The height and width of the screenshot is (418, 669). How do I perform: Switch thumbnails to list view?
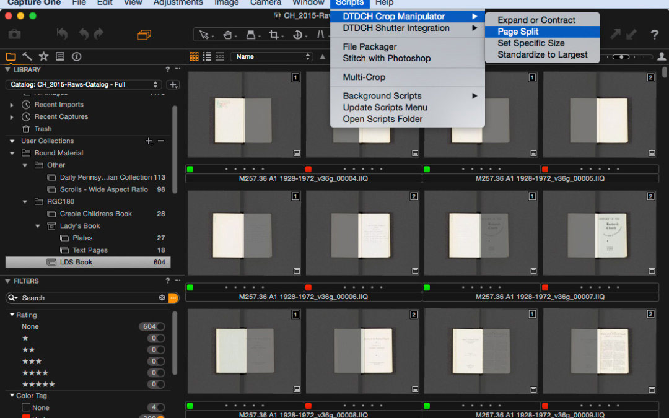(207, 56)
